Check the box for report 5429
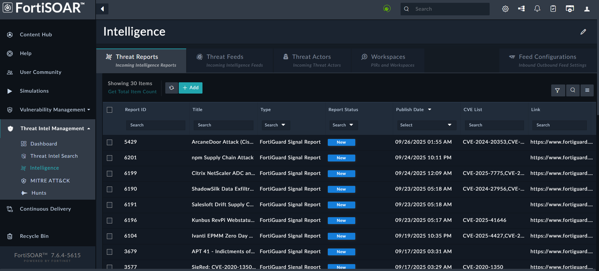The image size is (599, 271). pyautogui.click(x=110, y=142)
